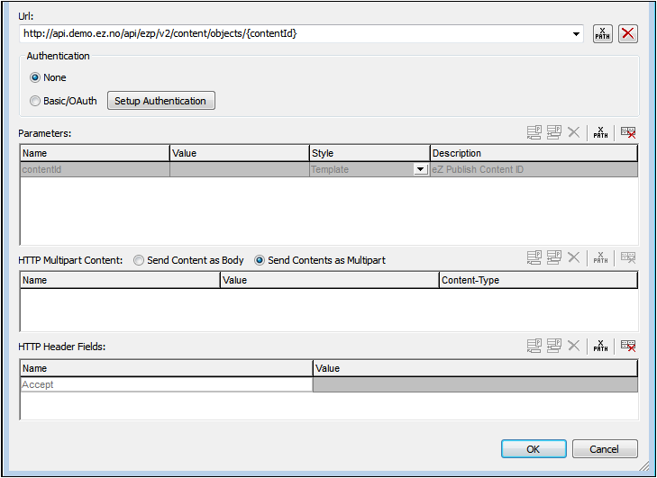Click the contentId parameter name cell
This screenshot has width=657, height=478.
96,169
